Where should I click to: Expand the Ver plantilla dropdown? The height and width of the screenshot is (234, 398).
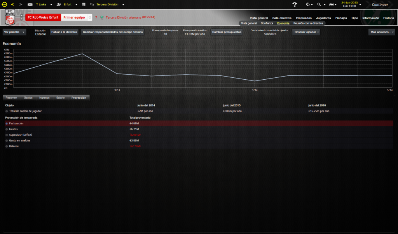click(x=14, y=32)
